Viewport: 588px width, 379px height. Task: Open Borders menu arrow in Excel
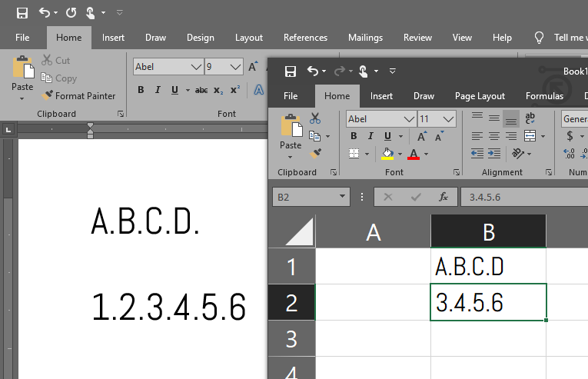click(x=367, y=154)
